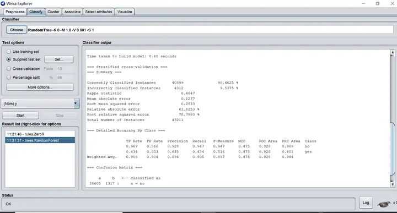Close the Weka Explorer window

(392, 3)
